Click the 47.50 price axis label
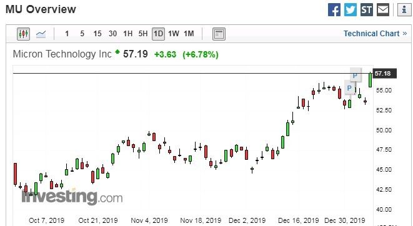The width and height of the screenshot is (413, 226). tap(384, 150)
